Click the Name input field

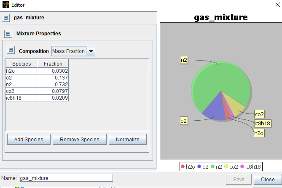coord(66,178)
